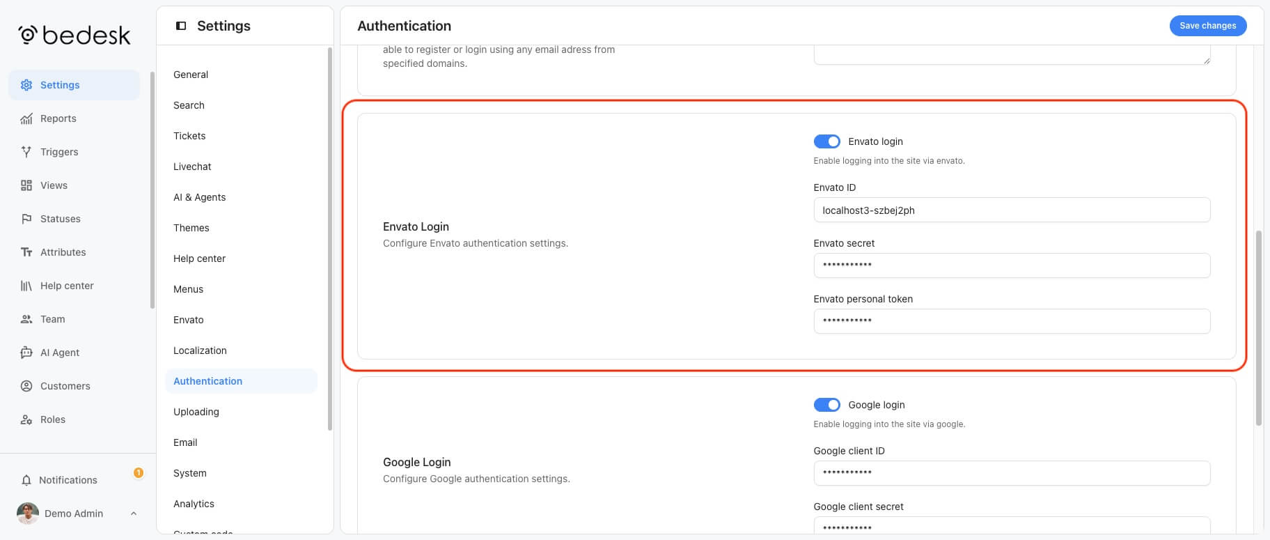Click the notification count badge
Screen dimensions: 1270x540
139,472
